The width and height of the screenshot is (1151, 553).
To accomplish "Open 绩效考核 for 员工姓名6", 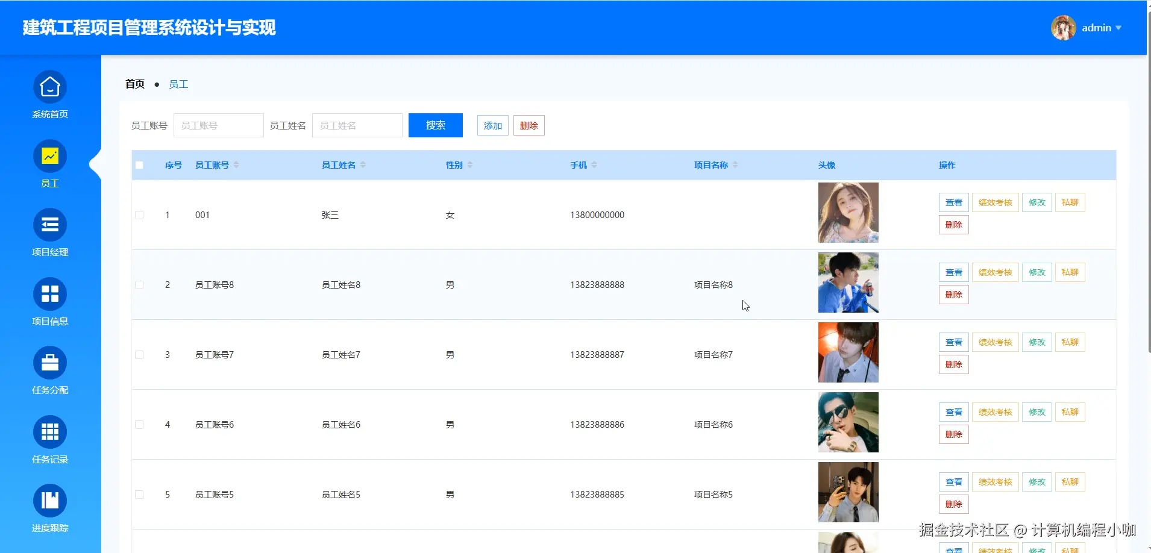I will (x=996, y=412).
